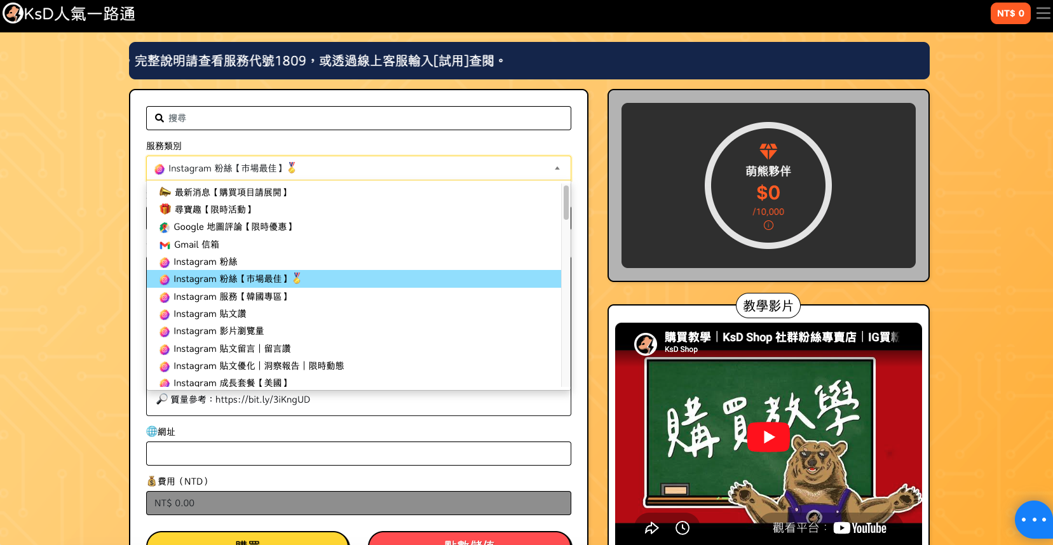Click the gift box icon beside 尋寶趣
This screenshot has width=1053, height=545.
point(165,209)
